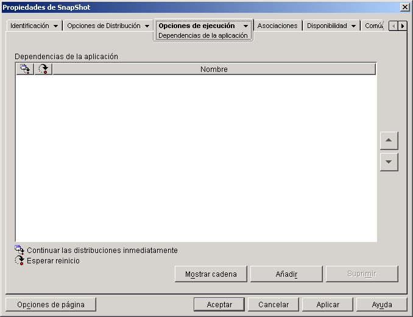Open the Asociaciones tab

[x=277, y=26]
